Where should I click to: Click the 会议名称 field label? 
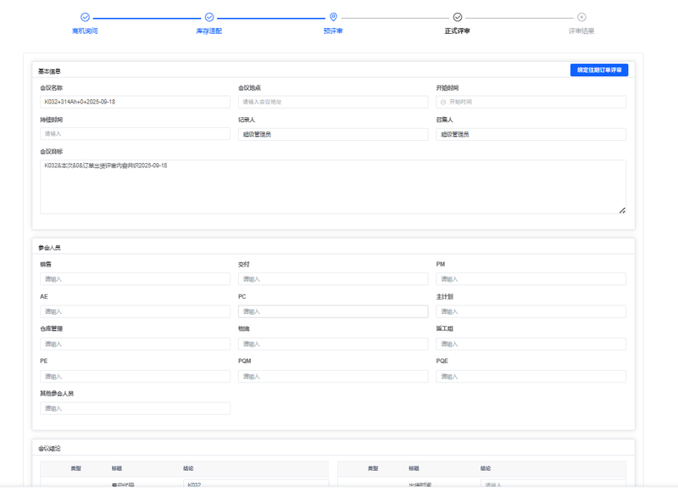52,88
